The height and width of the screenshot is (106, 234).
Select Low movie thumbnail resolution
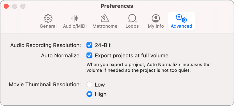coord(89,85)
